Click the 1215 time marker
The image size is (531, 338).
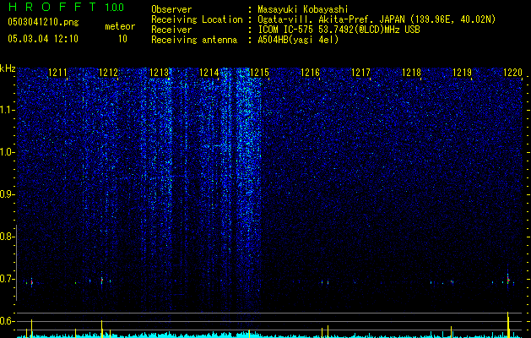[259, 72]
